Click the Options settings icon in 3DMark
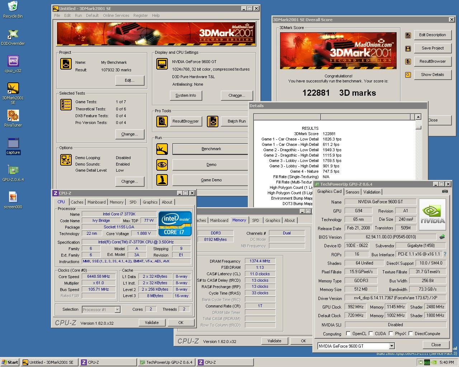Viewport: 459px width, 367px height. tap(66, 159)
